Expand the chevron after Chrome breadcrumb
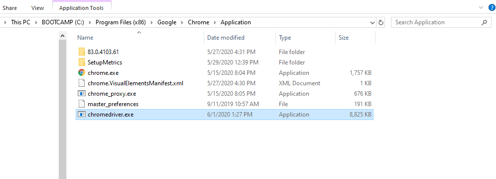496x179 pixels. pyautogui.click(x=215, y=22)
